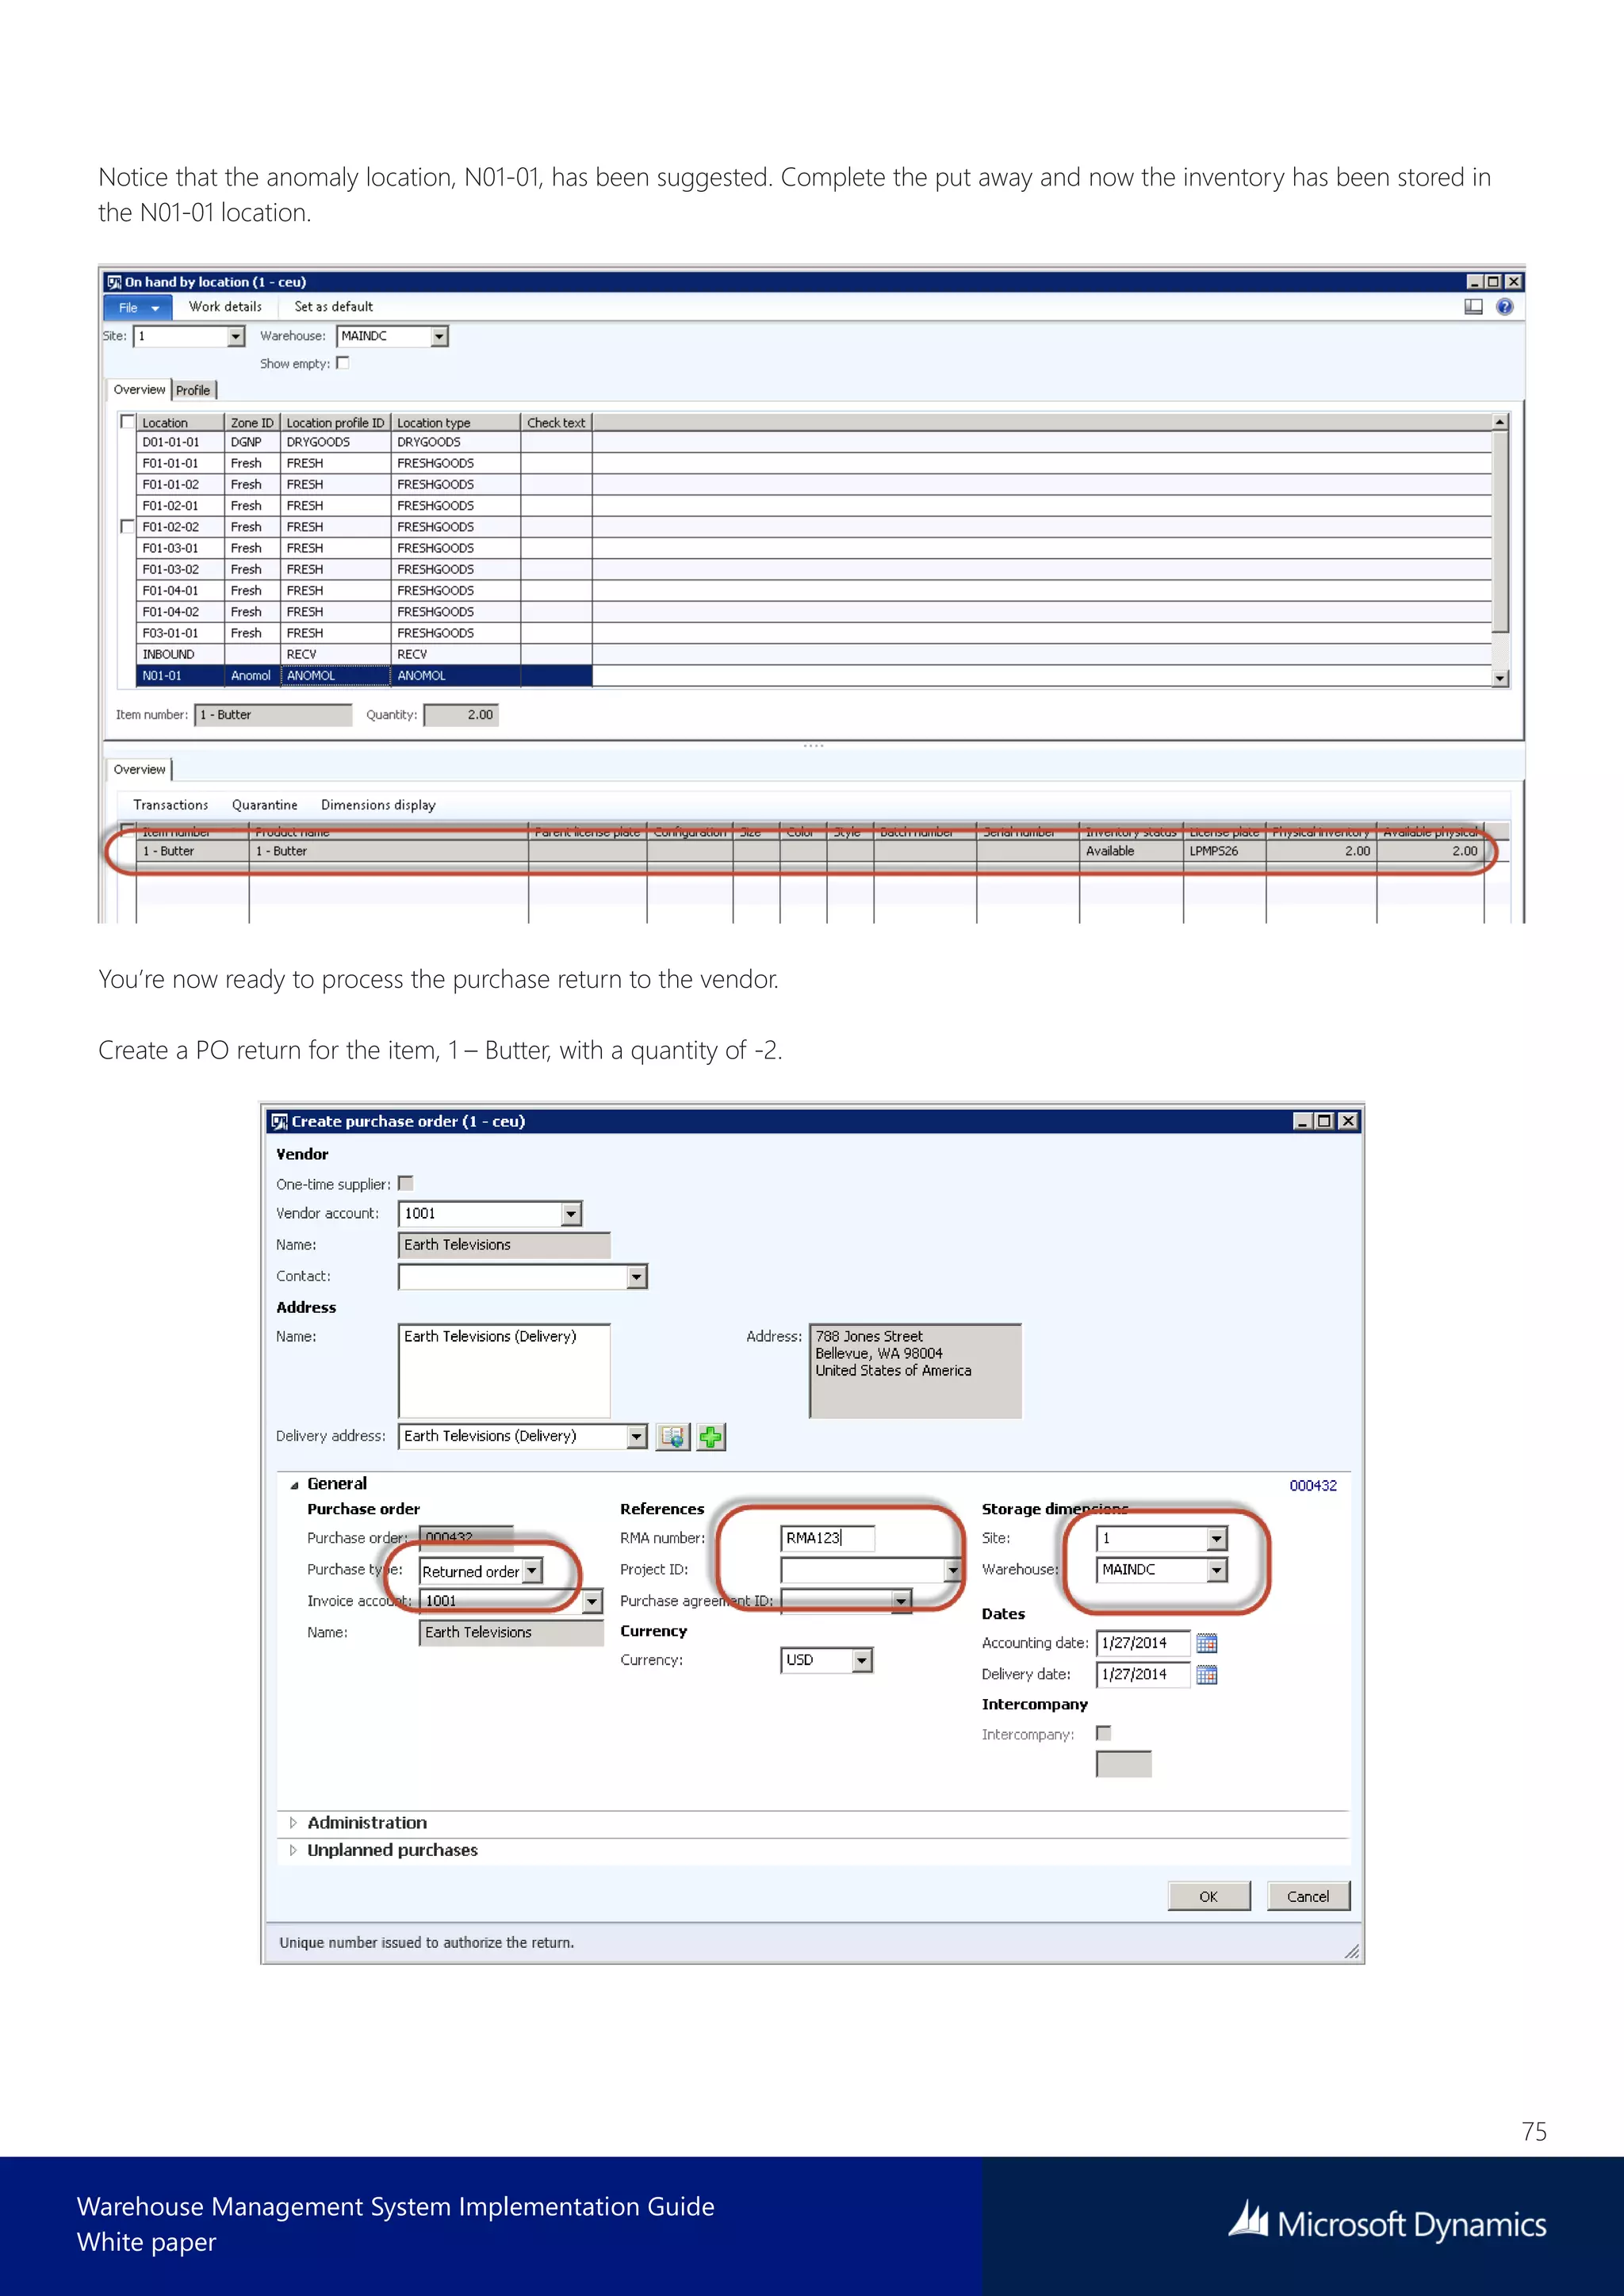Image resolution: width=1624 pixels, height=2296 pixels.
Task: Click the Item number field 1 - Butter
Action: pos(273,715)
